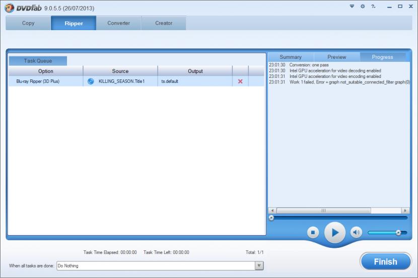418x278 pixels.
Task: Click the 'Task Time Elapsed: 00:00:00' text
Action: (110, 252)
